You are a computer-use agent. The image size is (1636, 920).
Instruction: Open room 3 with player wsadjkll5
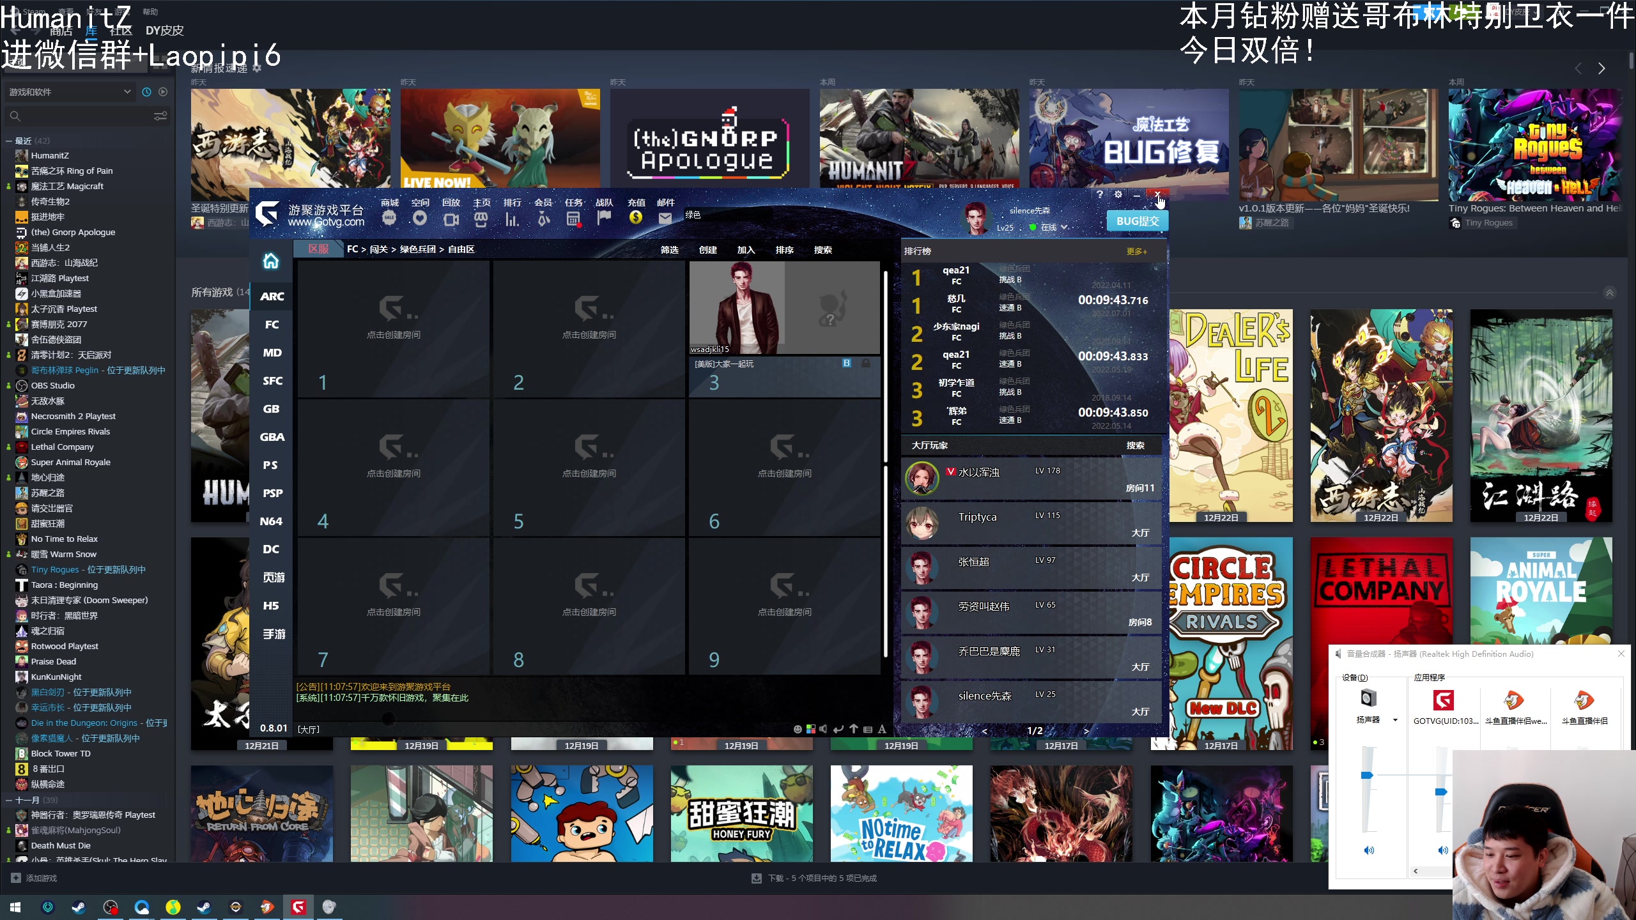(784, 329)
